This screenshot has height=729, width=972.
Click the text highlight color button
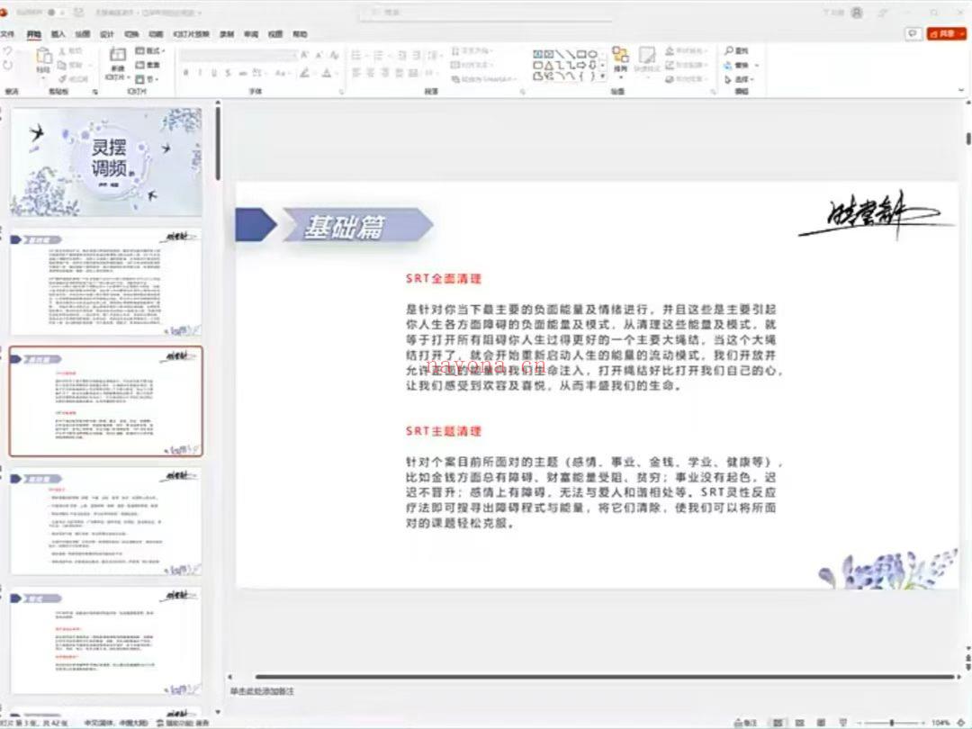pyautogui.click(x=304, y=73)
